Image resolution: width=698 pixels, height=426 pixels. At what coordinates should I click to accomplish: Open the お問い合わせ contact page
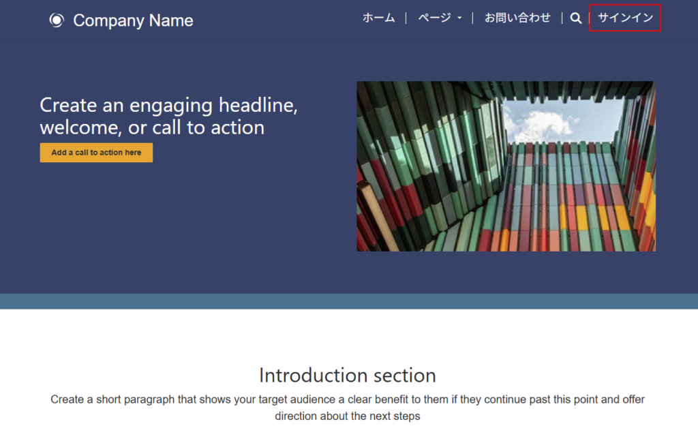pos(517,18)
